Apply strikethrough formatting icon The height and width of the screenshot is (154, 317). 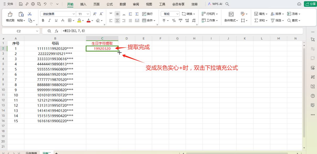coord(63,20)
